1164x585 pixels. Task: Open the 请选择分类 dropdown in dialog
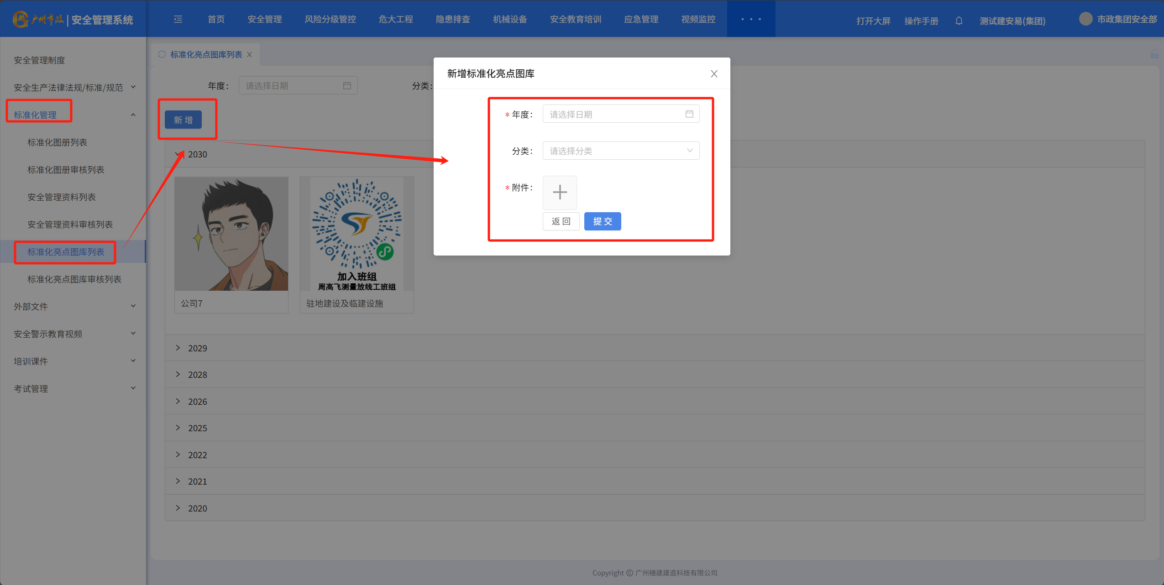click(620, 151)
